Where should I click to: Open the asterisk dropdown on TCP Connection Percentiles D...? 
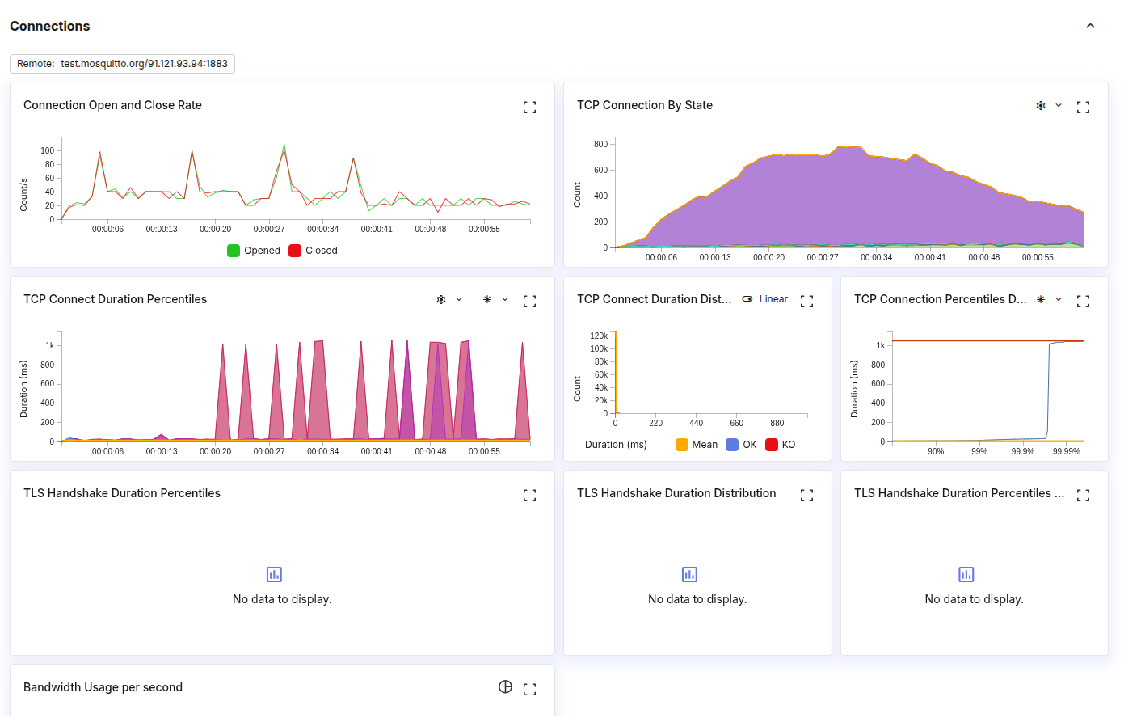[1049, 299]
